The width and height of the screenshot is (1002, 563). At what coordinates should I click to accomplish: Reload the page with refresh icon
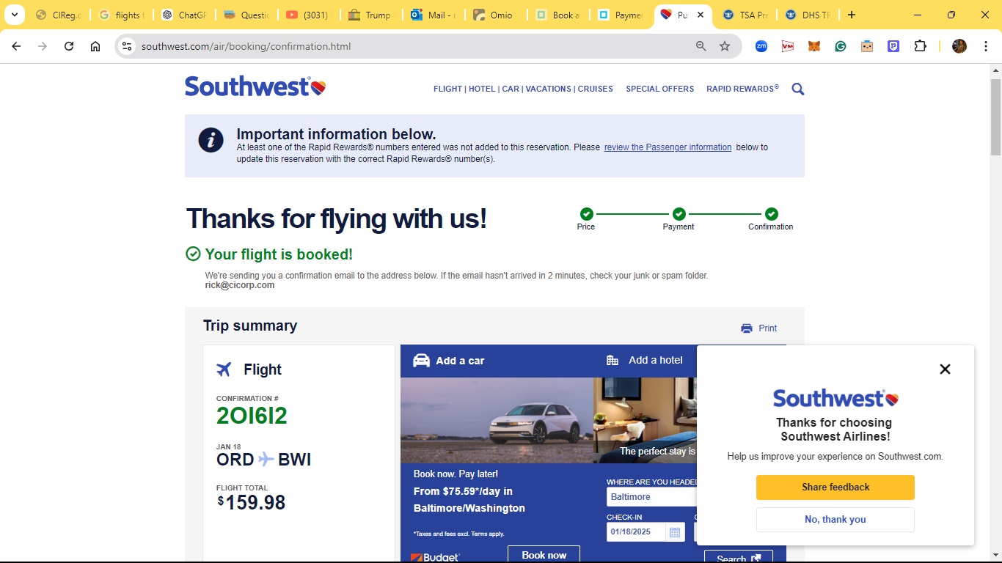tap(69, 46)
